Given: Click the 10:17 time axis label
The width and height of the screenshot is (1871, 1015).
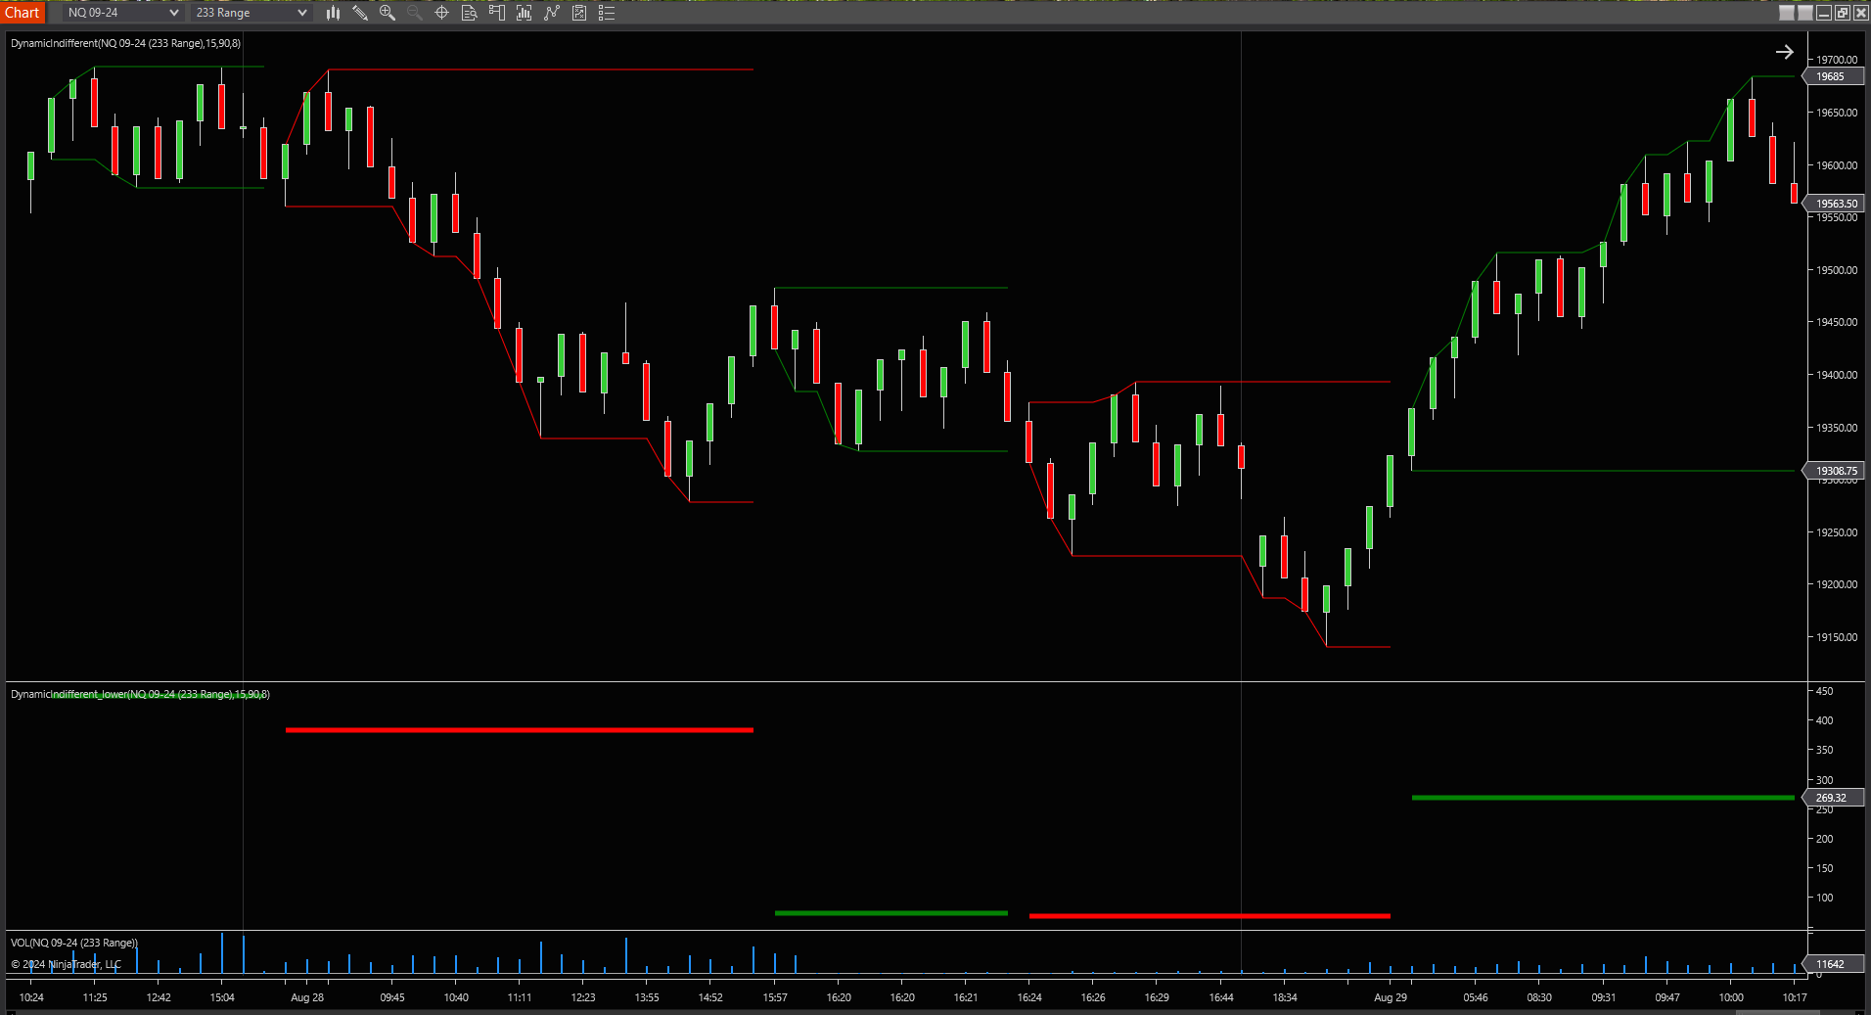Looking at the screenshot, I should point(1795,997).
